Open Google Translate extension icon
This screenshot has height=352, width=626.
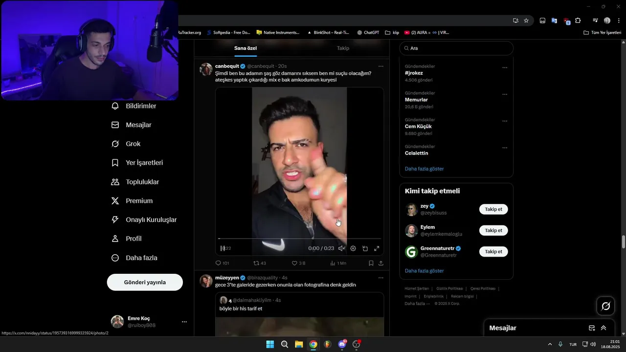pos(554,21)
